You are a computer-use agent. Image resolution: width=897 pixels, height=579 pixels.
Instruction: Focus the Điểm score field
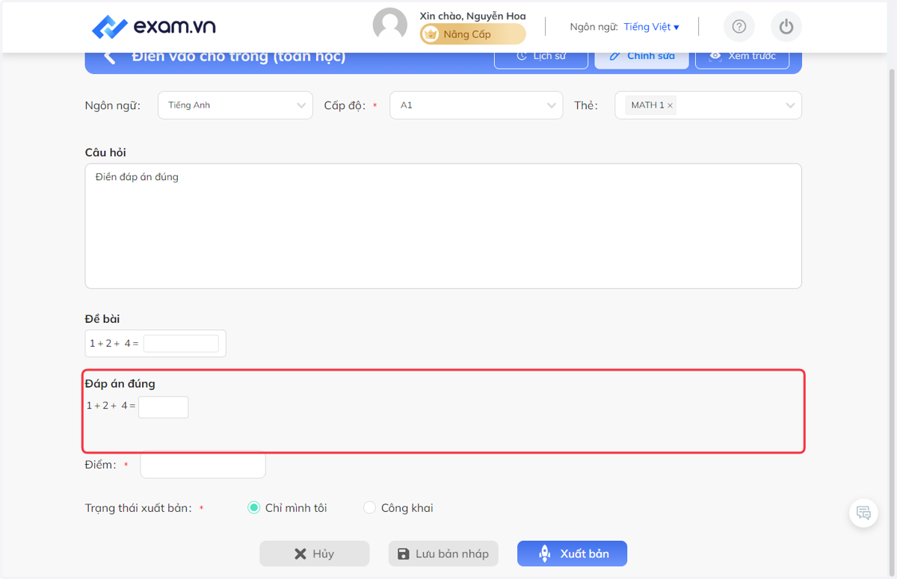pyautogui.click(x=203, y=465)
